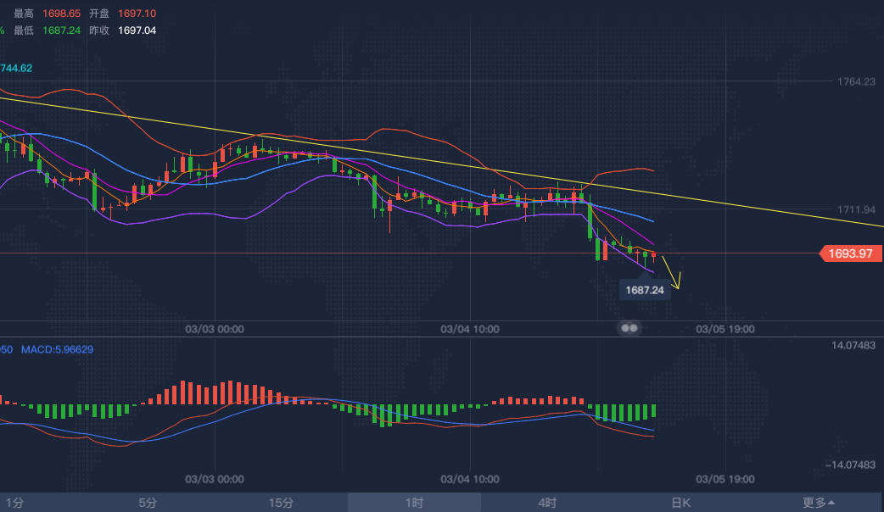Click the yellow downward arrow annotation

pos(671,273)
